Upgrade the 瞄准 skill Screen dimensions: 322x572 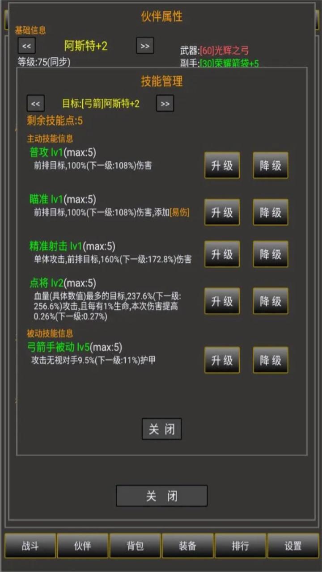pos(222,212)
